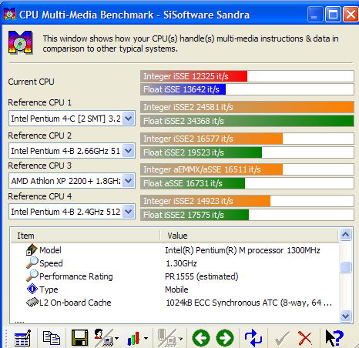Click title bar Sandra application icon
This screenshot has width=359, height=348.
click(x=10, y=14)
